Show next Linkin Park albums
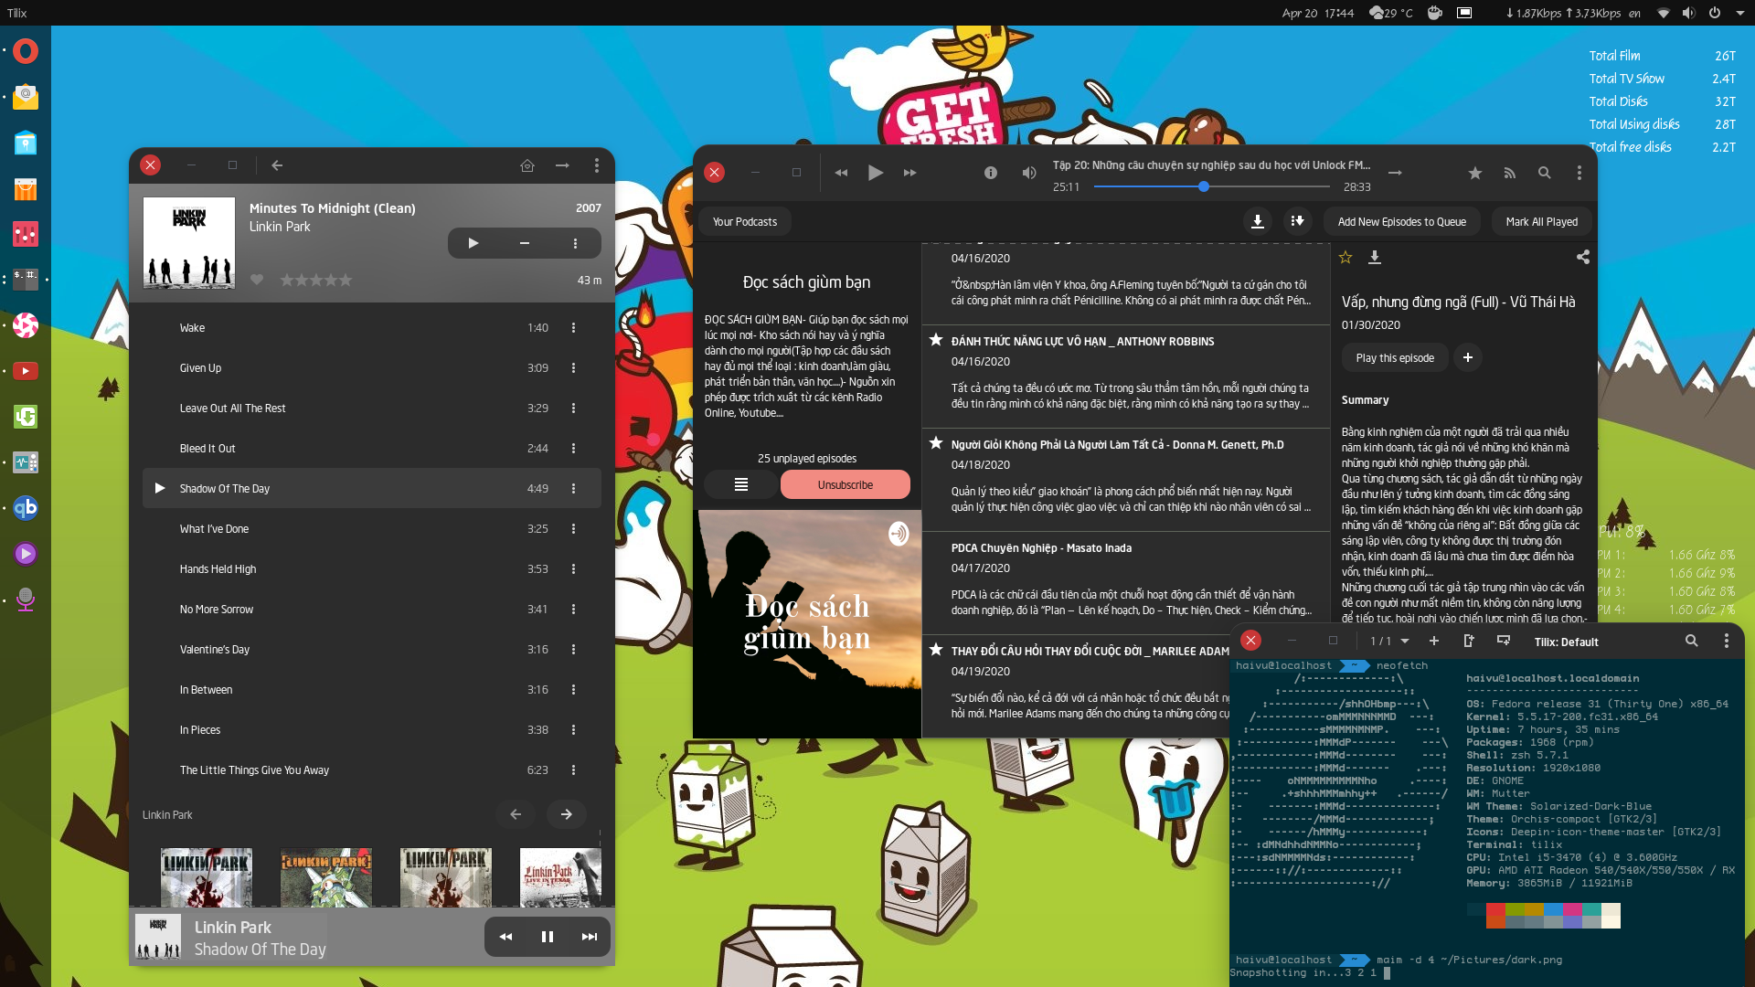 pos(567,814)
